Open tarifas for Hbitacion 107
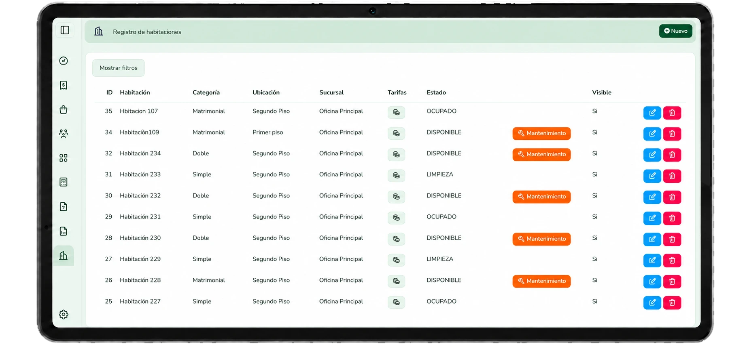Screen dimensions: 747x344 (396, 112)
